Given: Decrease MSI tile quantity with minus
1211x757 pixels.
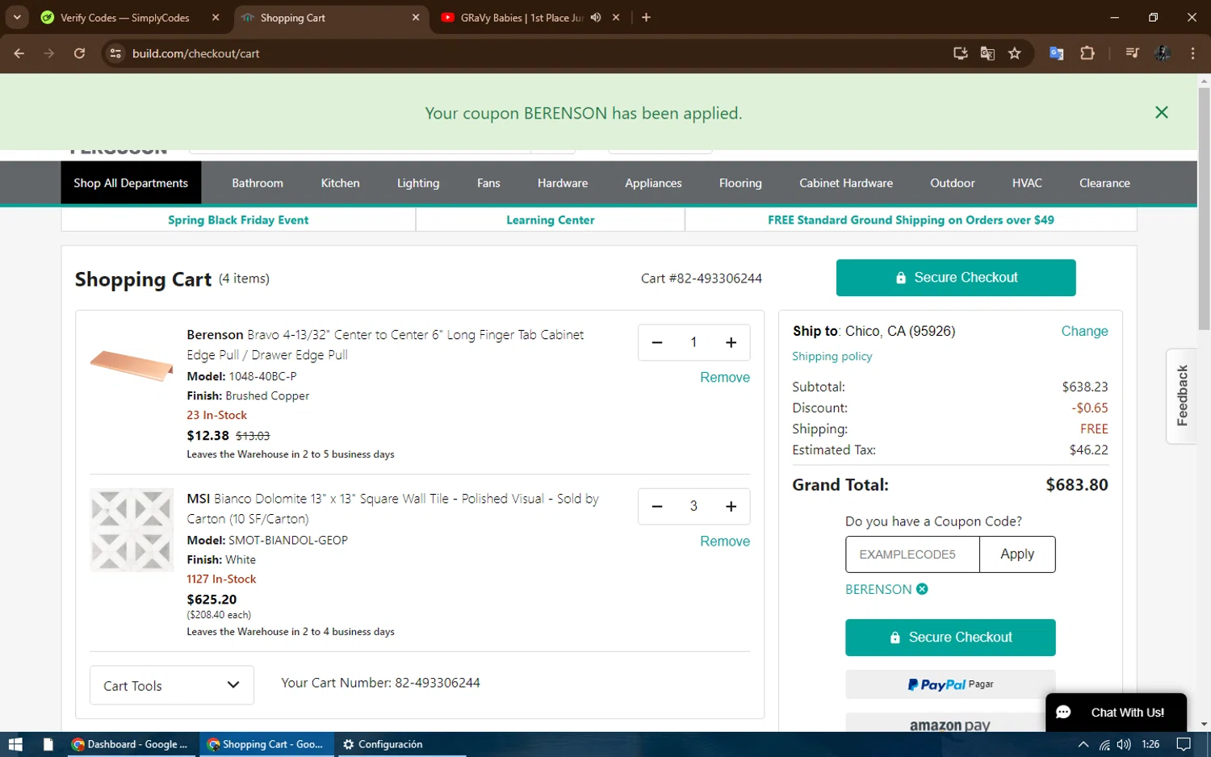Looking at the screenshot, I should (x=657, y=506).
